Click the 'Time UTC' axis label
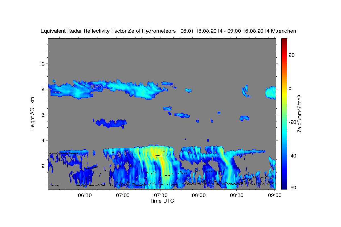 point(162,201)
